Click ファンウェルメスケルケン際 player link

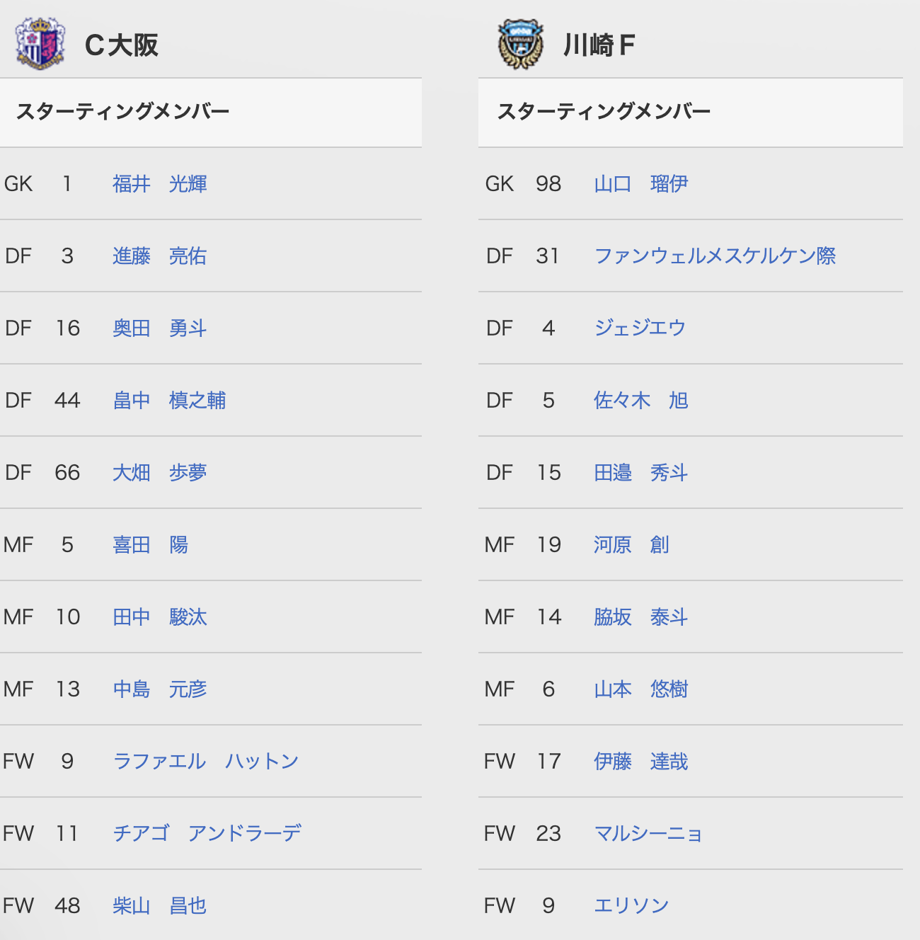pyautogui.click(x=715, y=256)
